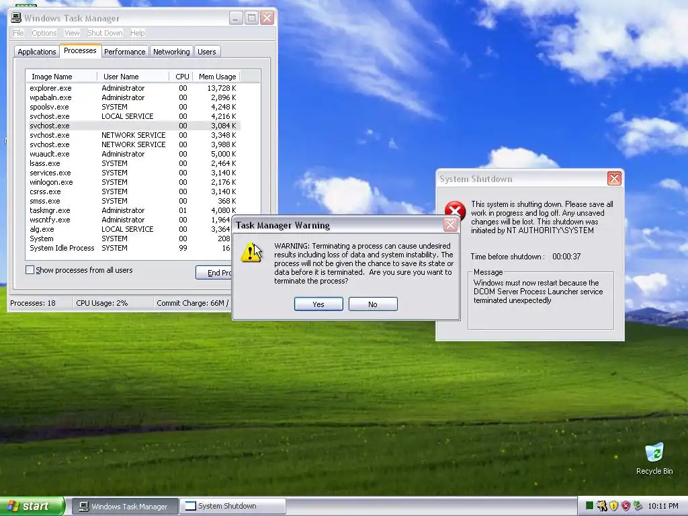Click the Task Manager title bar icon
The width and height of the screenshot is (688, 516).
[x=16, y=17]
